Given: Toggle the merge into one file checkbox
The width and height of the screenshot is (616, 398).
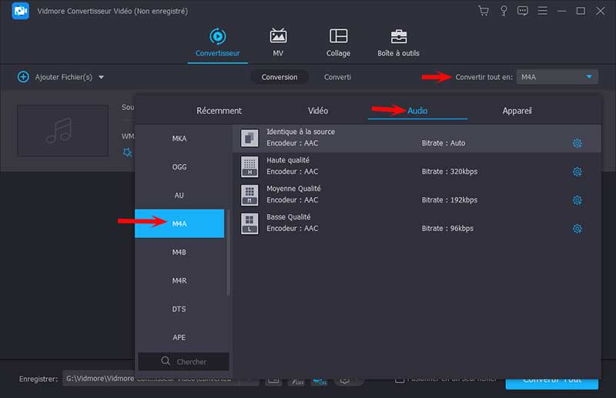Looking at the screenshot, I should (400, 379).
